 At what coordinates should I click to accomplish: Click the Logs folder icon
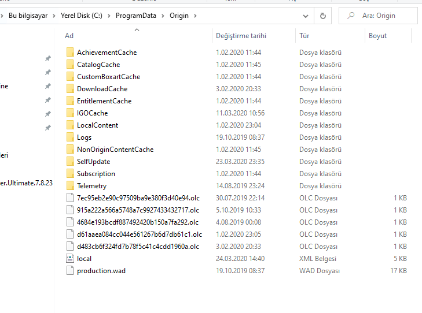click(70, 137)
